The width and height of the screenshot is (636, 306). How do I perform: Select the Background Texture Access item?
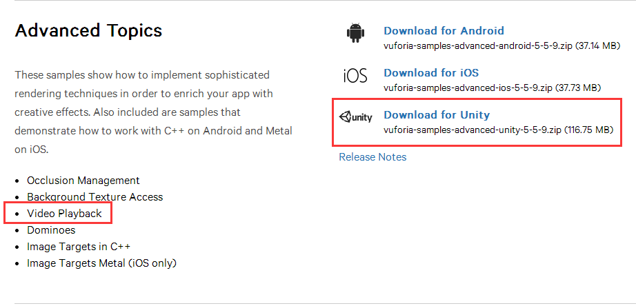pyautogui.click(x=95, y=197)
